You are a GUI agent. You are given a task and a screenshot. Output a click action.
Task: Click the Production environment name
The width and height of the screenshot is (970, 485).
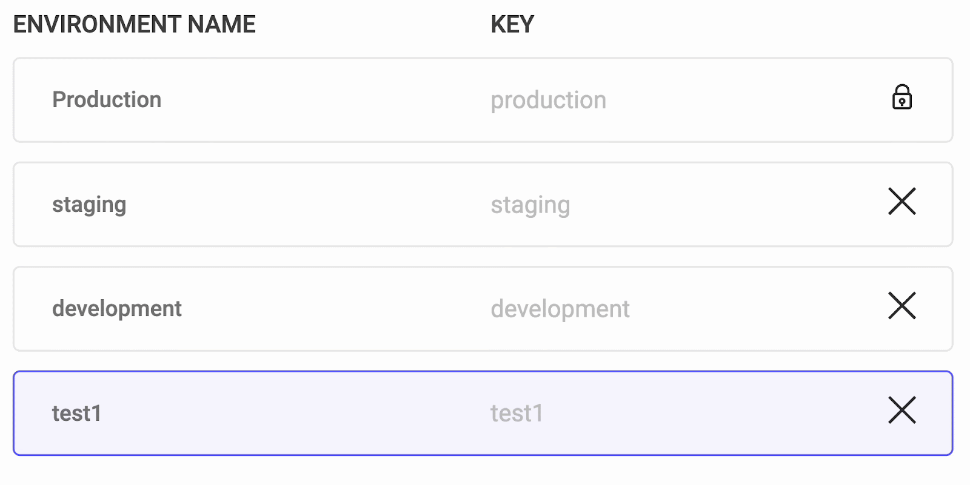click(x=107, y=100)
